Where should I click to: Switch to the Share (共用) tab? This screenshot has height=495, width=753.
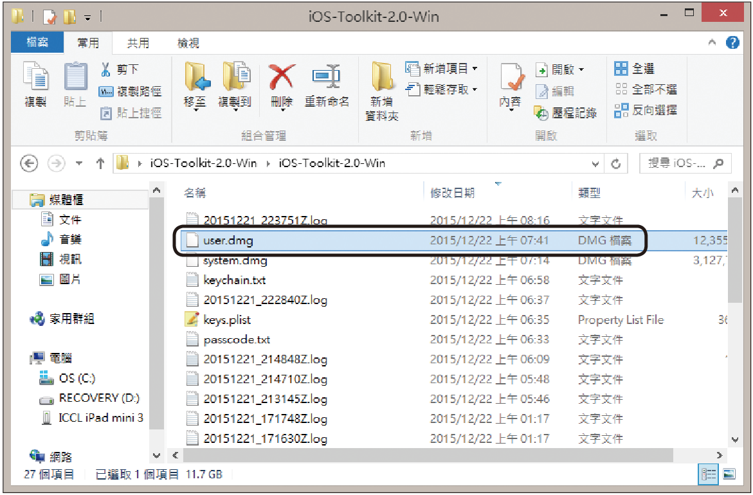click(138, 42)
